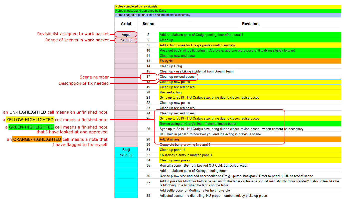This screenshot has width=347, height=202.
Task: Click scene number 34 cell
Action: [x=148, y=160]
